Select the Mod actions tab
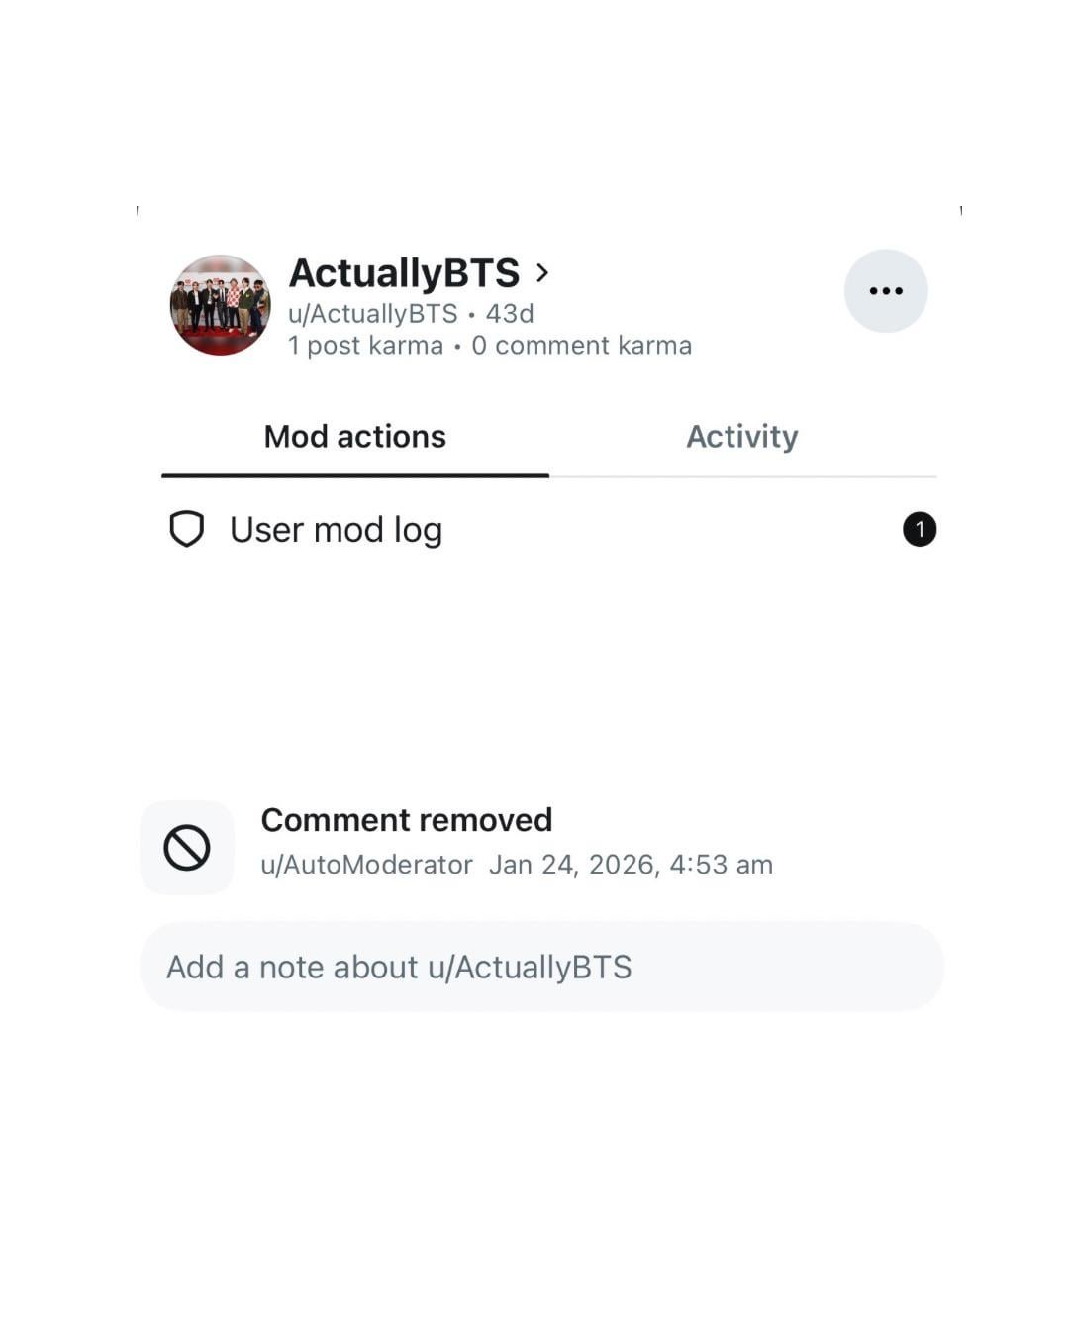This screenshot has height=1337, width=1069. [x=354, y=436]
